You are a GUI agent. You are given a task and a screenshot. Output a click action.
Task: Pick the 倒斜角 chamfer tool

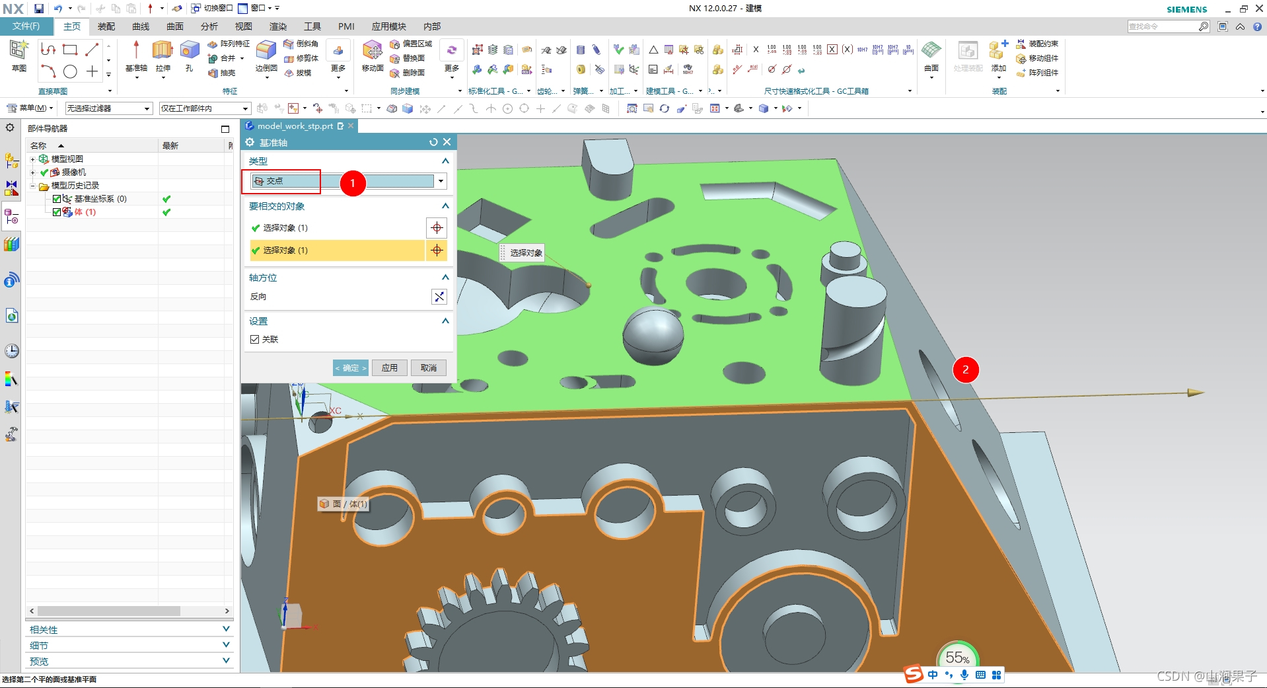(301, 44)
